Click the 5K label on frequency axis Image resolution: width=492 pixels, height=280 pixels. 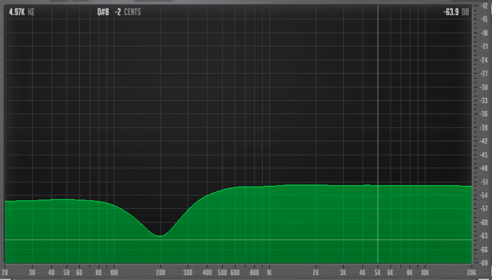tap(378, 271)
